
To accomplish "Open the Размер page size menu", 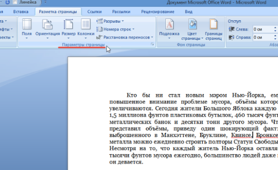I will tap(69, 29).
